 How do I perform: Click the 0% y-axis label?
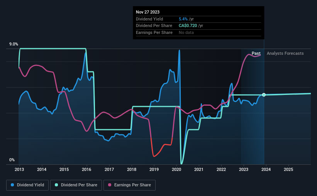click(x=12, y=160)
